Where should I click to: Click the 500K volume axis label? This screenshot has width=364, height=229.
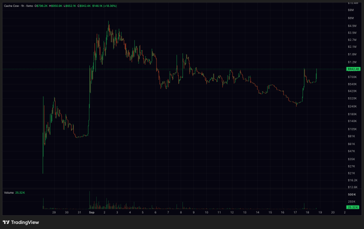(x=352, y=194)
